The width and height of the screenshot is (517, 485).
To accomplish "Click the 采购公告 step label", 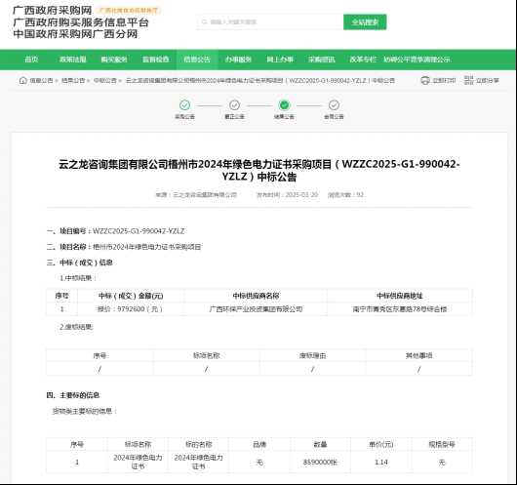I will [184, 116].
